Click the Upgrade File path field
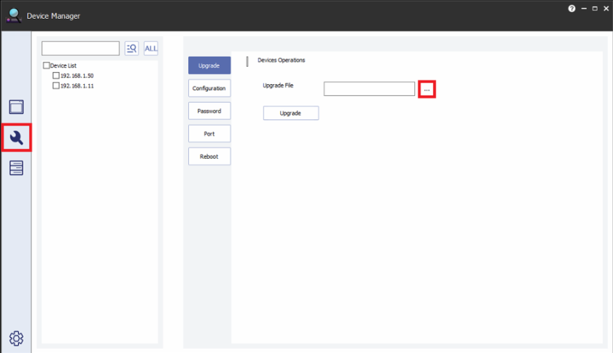The image size is (613, 353). click(369, 89)
